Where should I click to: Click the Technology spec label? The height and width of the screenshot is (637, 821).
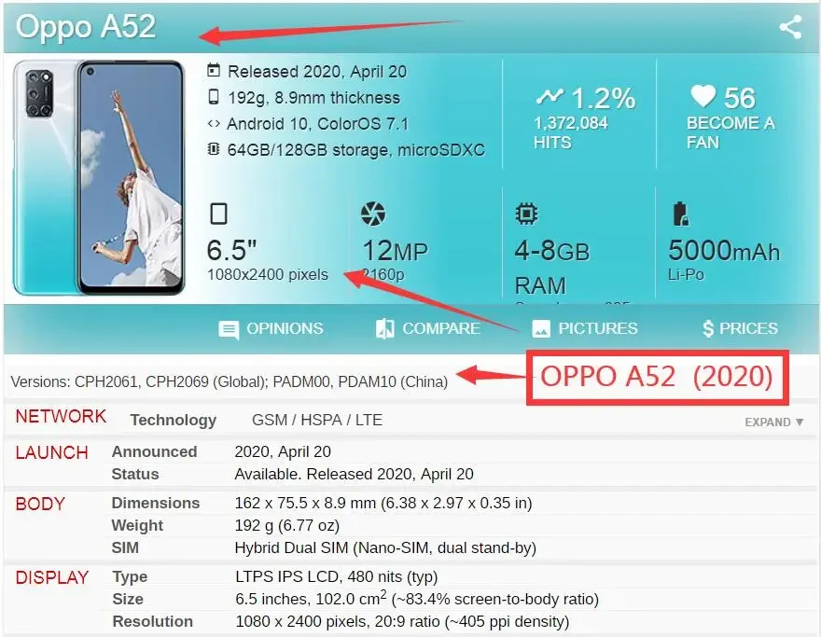[174, 420]
